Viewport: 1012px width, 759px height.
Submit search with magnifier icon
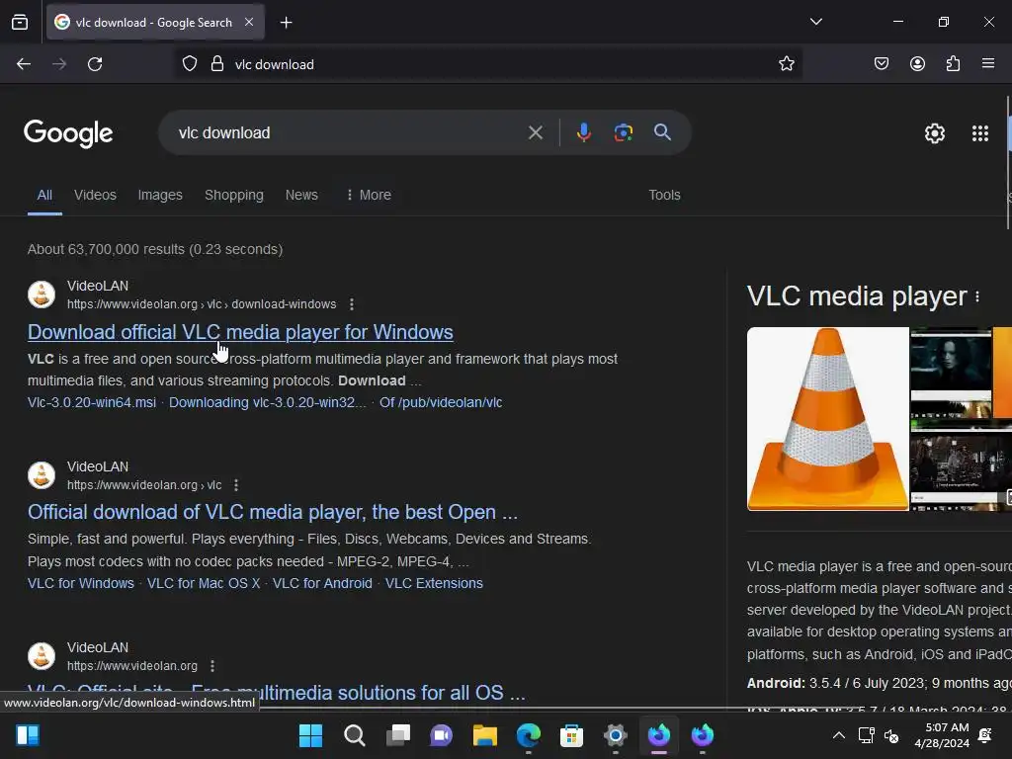[x=662, y=133]
